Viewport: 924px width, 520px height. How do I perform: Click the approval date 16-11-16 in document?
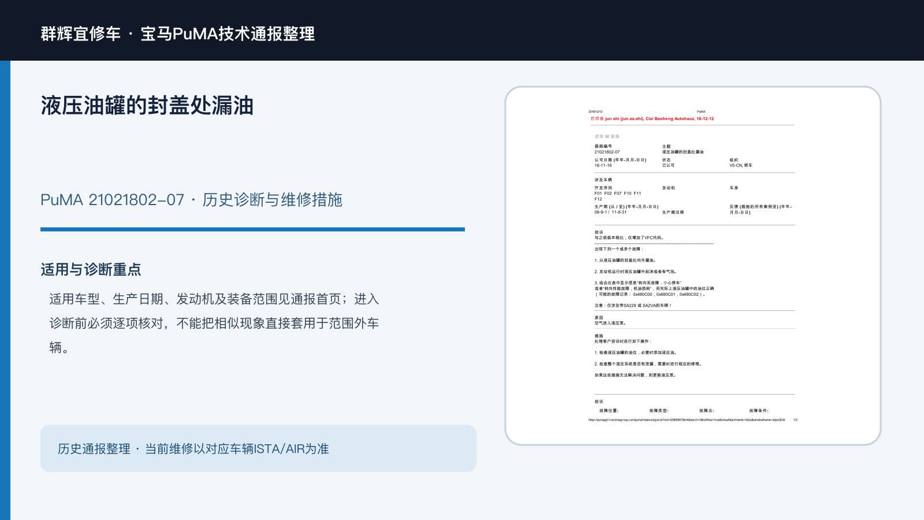pyautogui.click(x=603, y=165)
